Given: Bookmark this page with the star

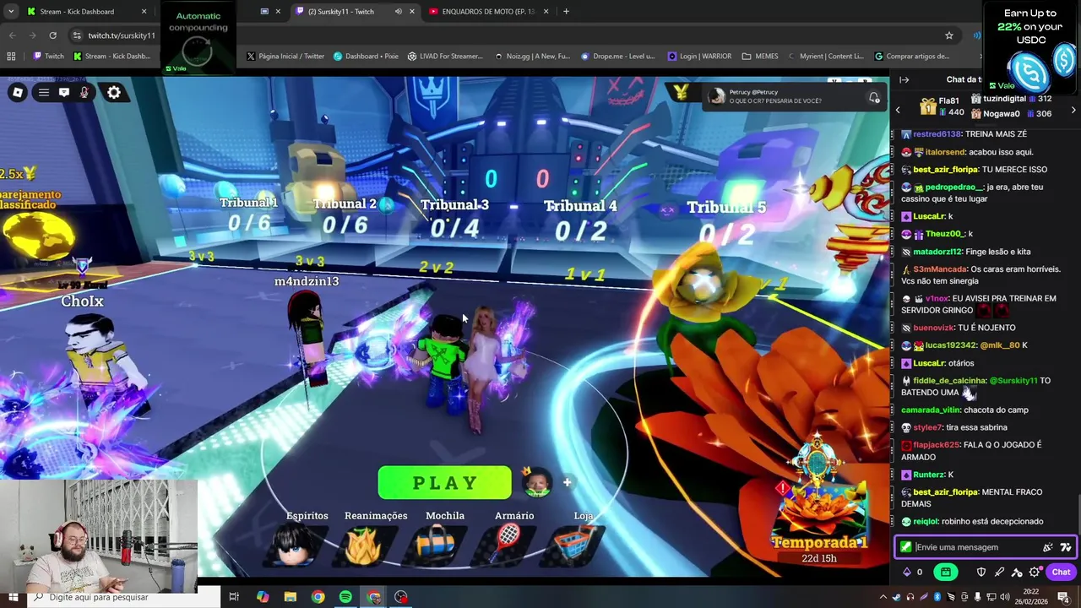Looking at the screenshot, I should (949, 35).
